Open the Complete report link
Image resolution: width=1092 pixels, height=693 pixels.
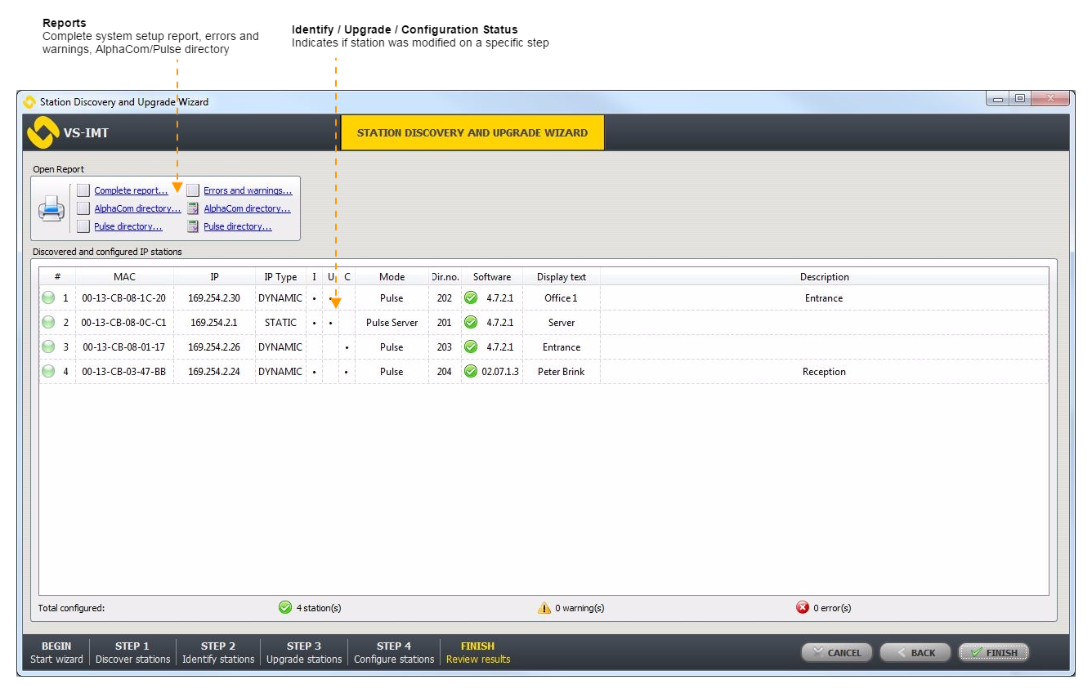click(131, 190)
